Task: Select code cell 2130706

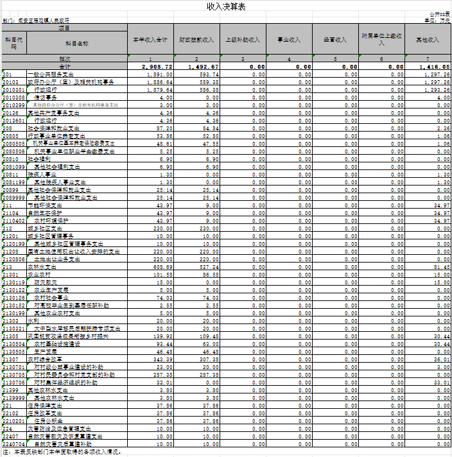Action: [14, 383]
